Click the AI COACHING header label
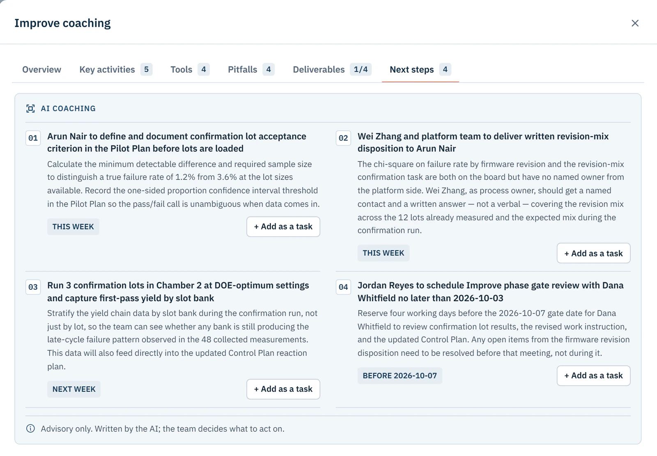 coord(68,108)
